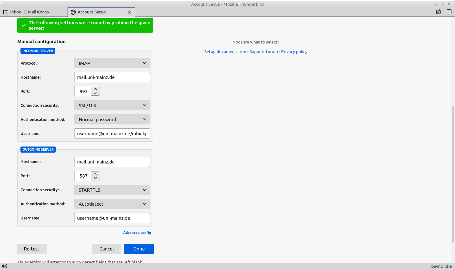This screenshot has width=455, height=270.
Task: Decrease the outgoing port with down arrow
Action: [95, 178]
